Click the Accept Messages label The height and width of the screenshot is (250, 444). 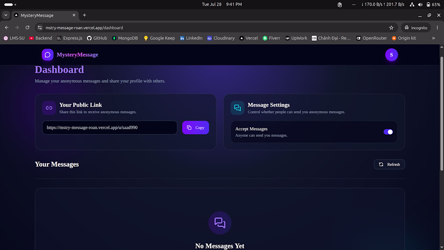(x=251, y=129)
